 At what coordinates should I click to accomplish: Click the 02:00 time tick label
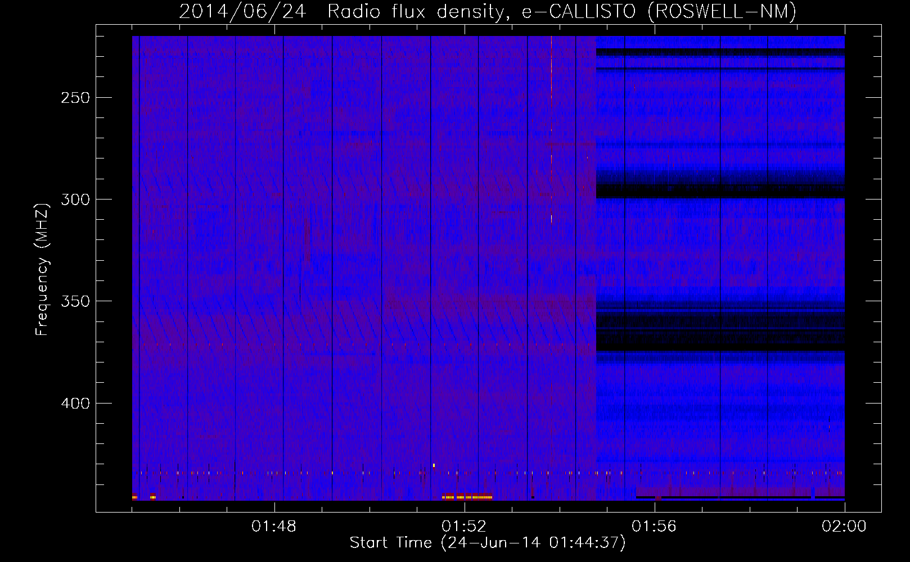[844, 527]
